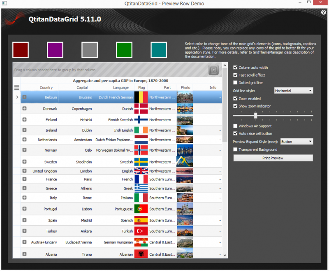This screenshot has height=271, width=329.
Task: Click the Sweden flag icon
Action: (141, 161)
